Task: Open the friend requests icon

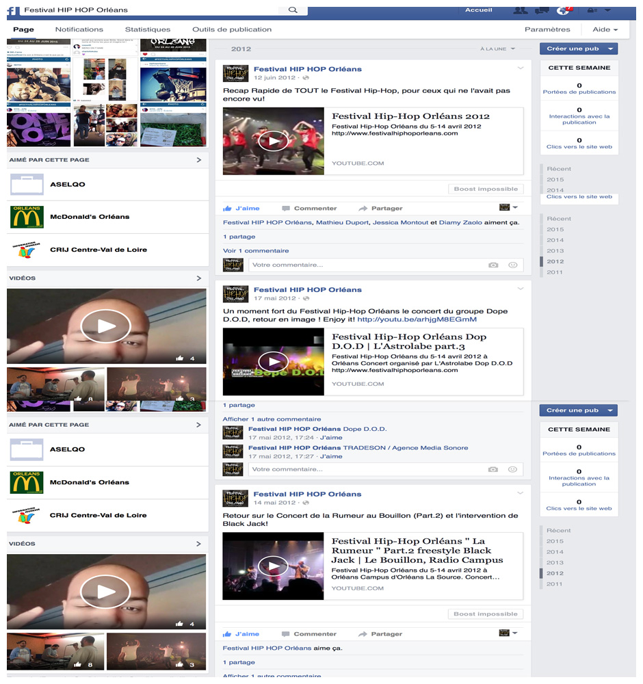Action: click(521, 10)
